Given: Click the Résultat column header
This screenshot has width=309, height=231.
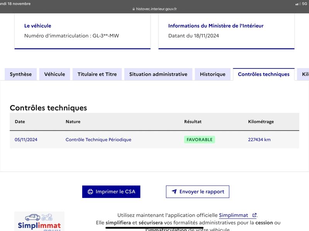Looking at the screenshot, I should 193,122.
